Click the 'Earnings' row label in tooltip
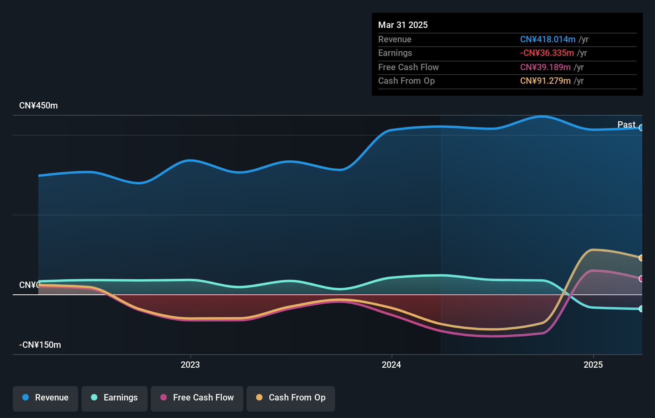Image resolution: width=655 pixels, height=418 pixels. point(395,53)
